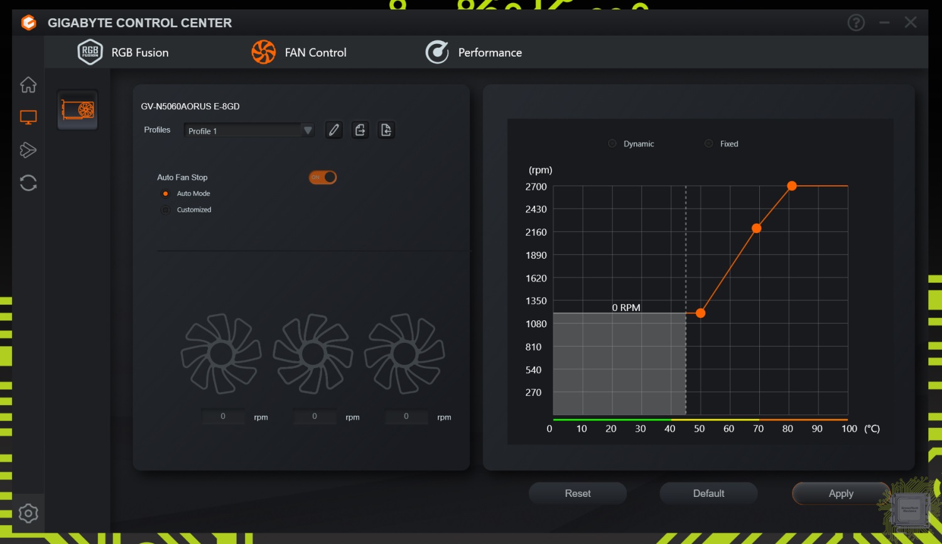Viewport: 942px width, 544px height.
Task: Click the Performance gauge icon
Action: click(x=437, y=52)
